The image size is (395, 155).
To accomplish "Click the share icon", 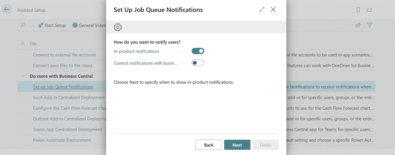I will pyautogui.click(x=358, y=25).
